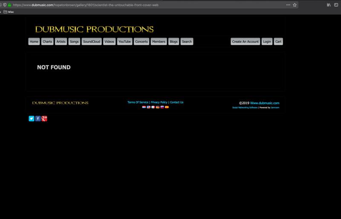Open the Google Plus social icon

tap(44, 118)
